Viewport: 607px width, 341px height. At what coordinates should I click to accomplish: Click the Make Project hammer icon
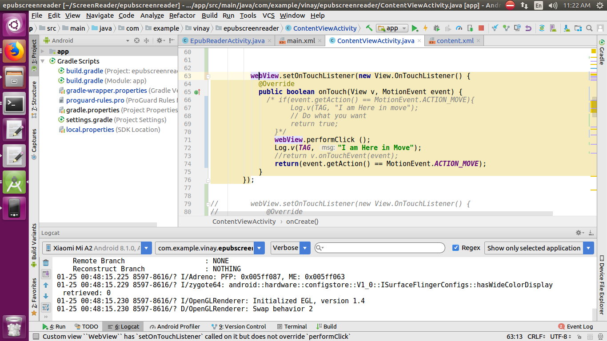pyautogui.click(x=369, y=28)
